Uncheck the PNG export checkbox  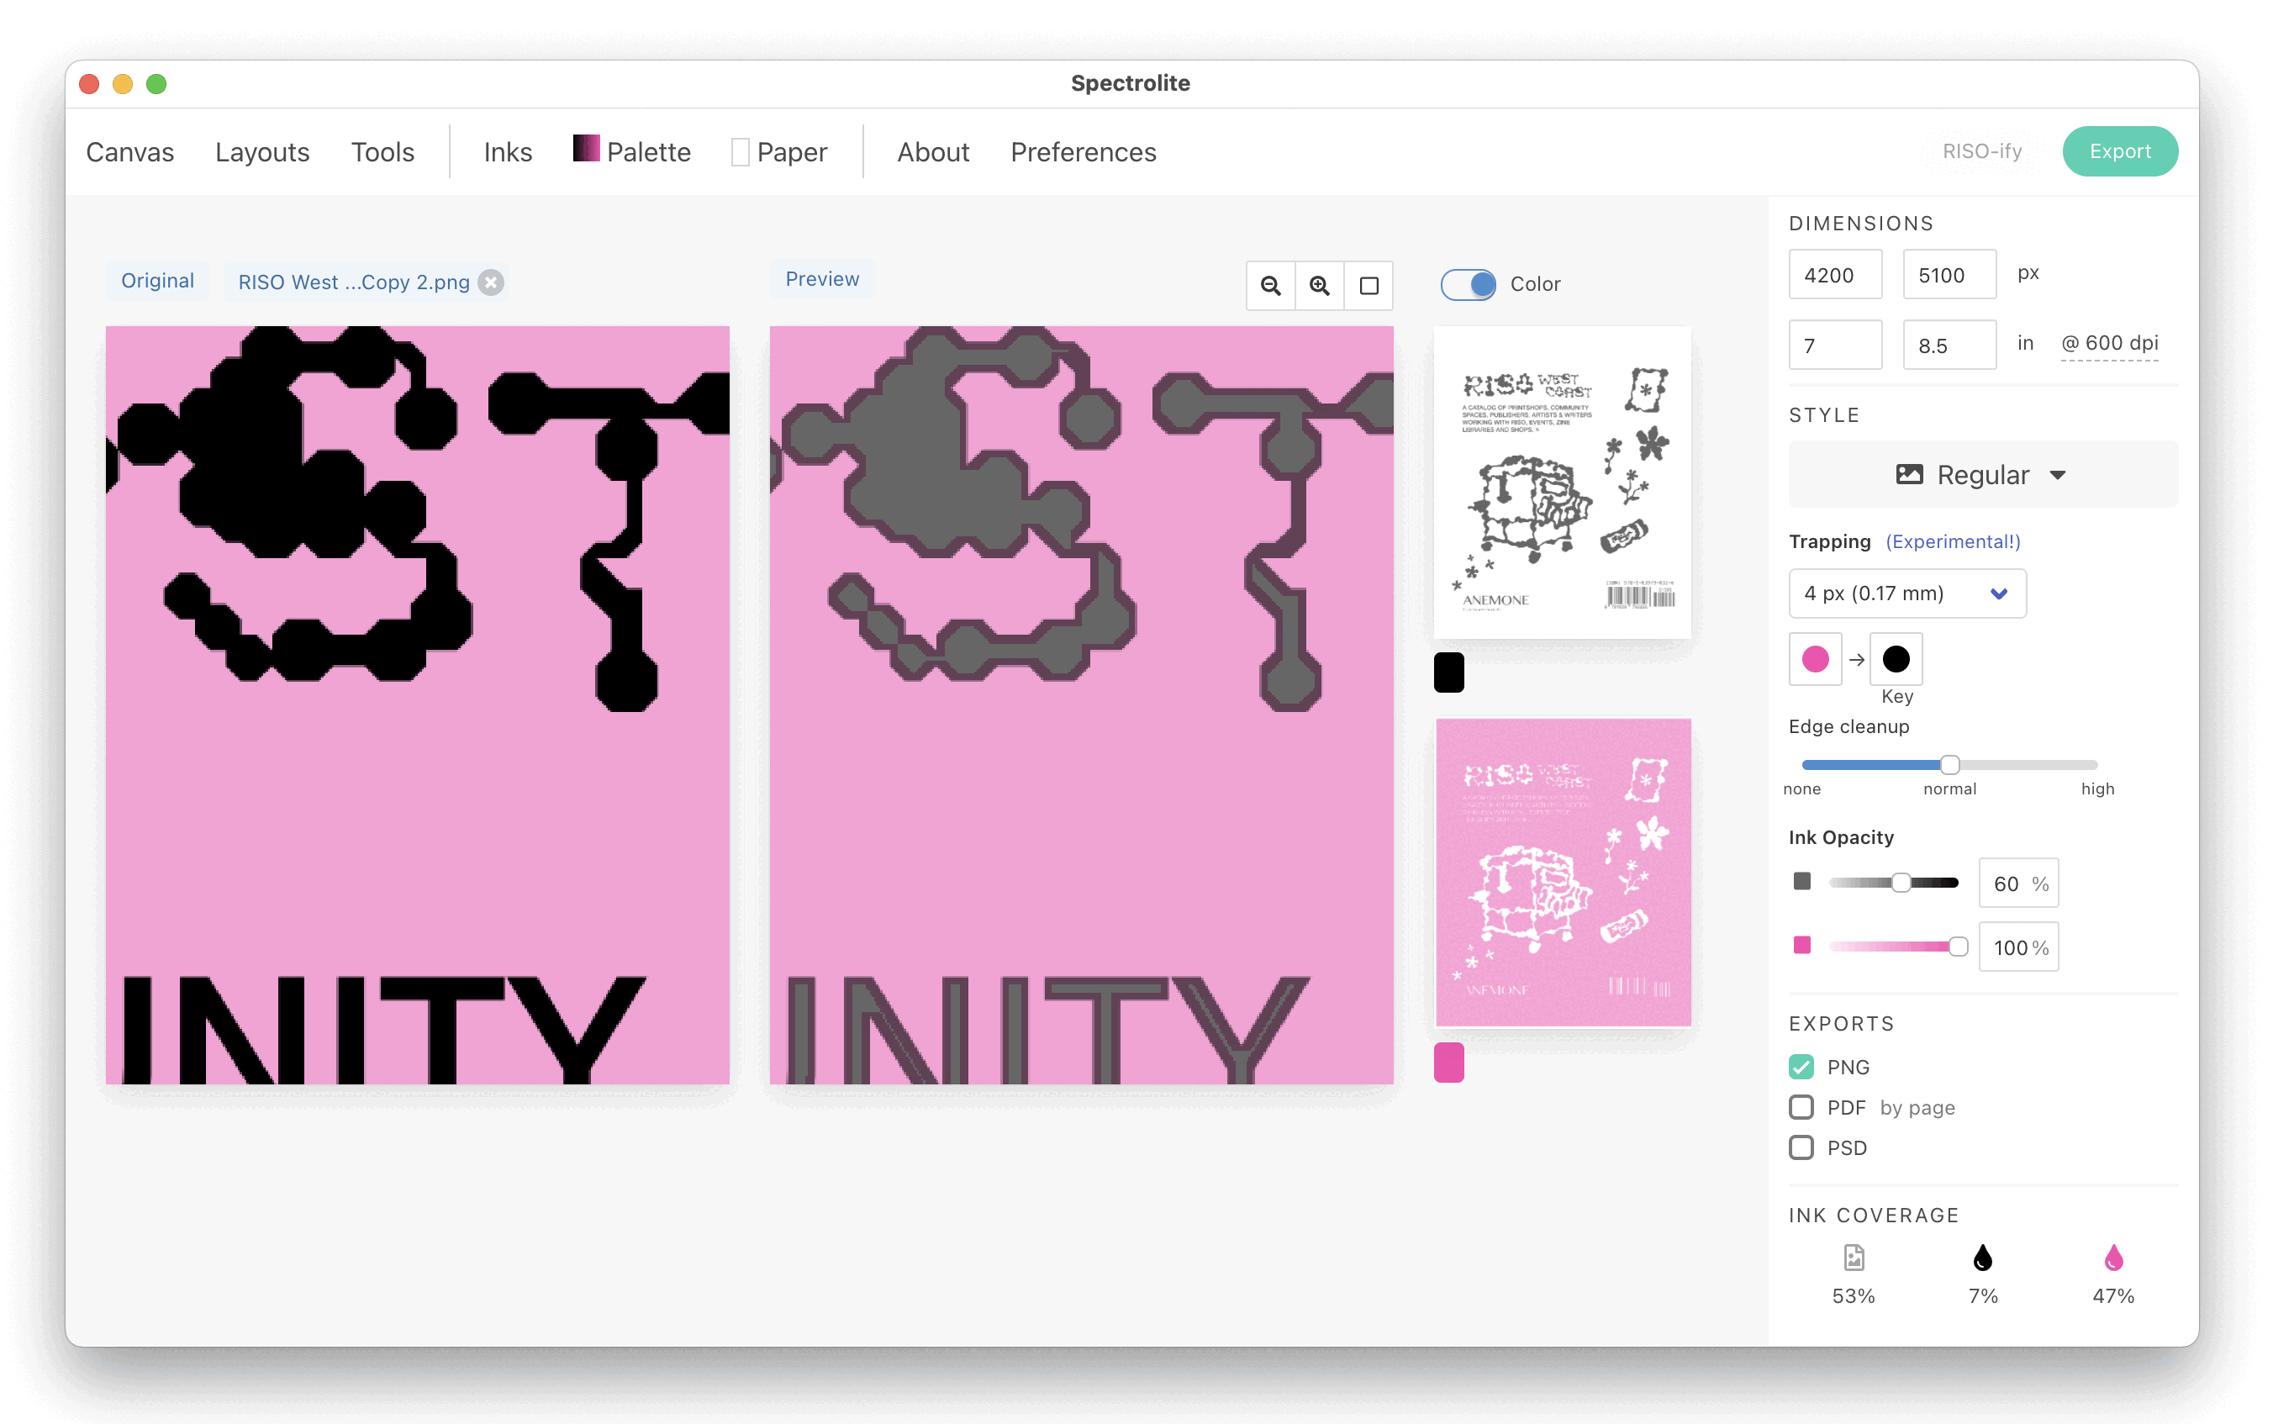click(x=1801, y=1067)
